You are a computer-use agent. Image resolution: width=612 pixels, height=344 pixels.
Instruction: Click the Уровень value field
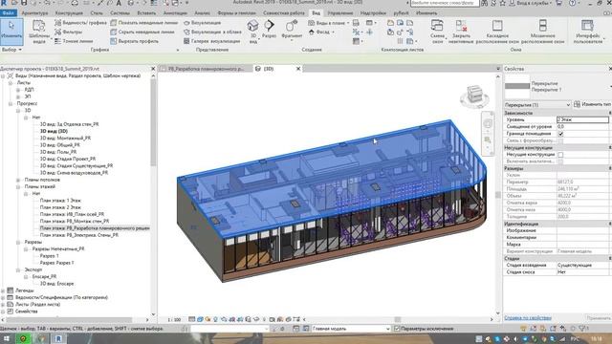pyautogui.click(x=582, y=119)
